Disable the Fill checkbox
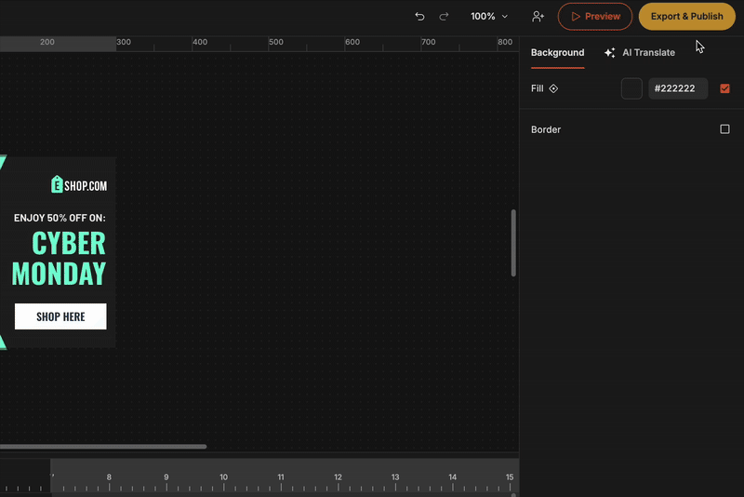This screenshot has height=497, width=744. point(724,89)
